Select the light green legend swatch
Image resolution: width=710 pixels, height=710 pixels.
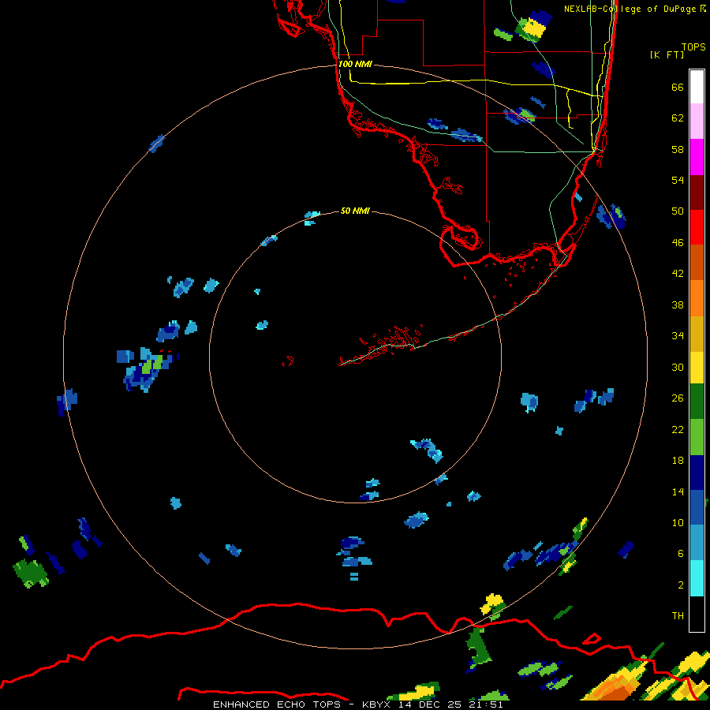point(697,437)
